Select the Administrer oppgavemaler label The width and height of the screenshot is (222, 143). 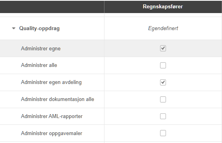click(x=52, y=133)
